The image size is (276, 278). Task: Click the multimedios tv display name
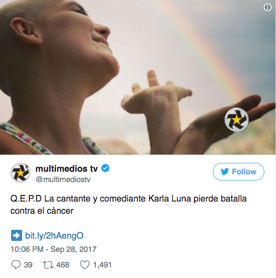click(x=67, y=168)
